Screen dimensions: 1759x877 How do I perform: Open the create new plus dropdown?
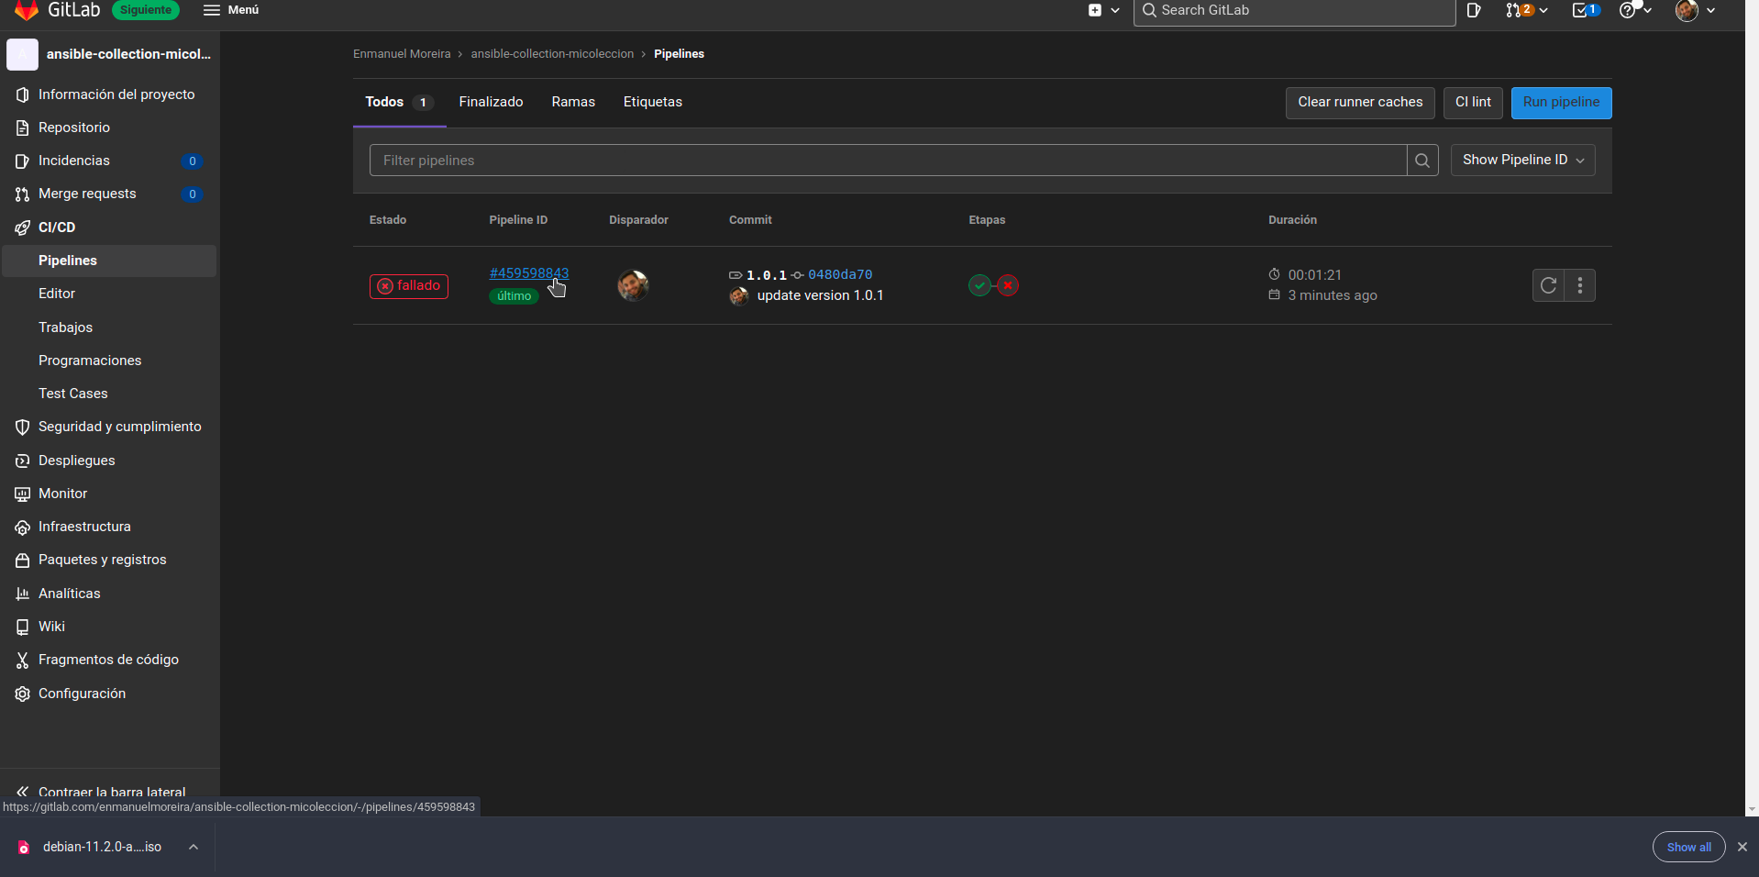click(1103, 10)
